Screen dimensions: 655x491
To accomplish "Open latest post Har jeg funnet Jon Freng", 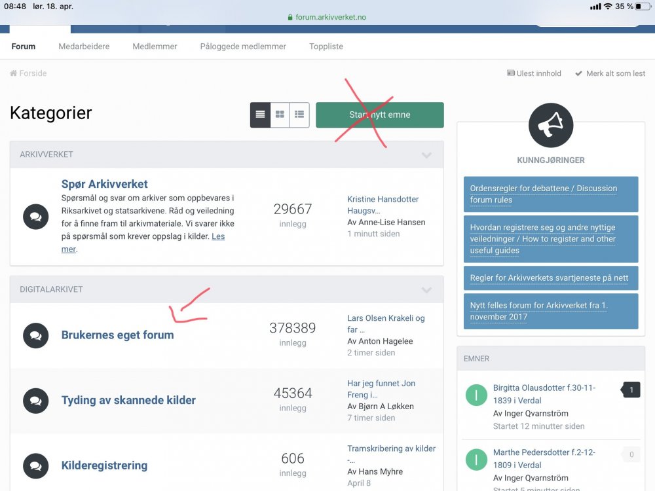I will click(x=381, y=389).
